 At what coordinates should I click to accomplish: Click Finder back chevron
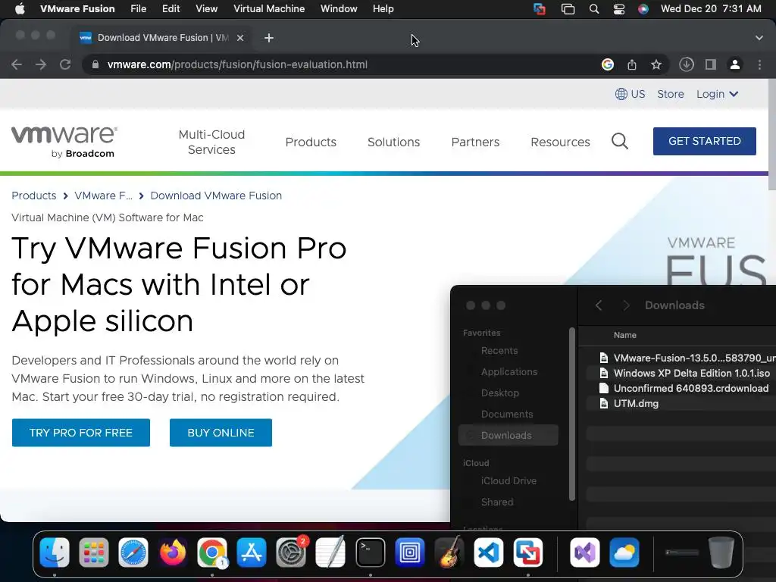pos(599,305)
